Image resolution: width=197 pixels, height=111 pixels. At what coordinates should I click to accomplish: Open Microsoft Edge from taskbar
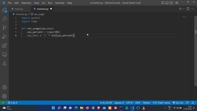point(76,108)
